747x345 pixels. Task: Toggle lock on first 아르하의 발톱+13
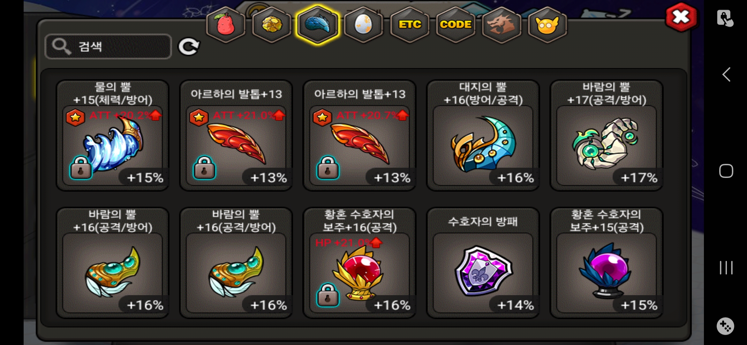(204, 167)
